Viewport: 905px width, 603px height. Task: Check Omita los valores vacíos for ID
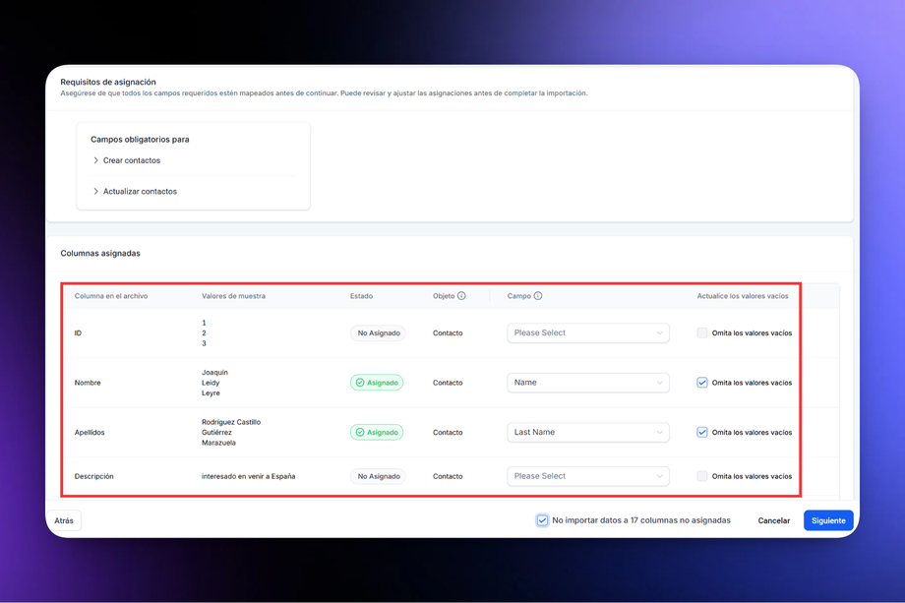(701, 332)
